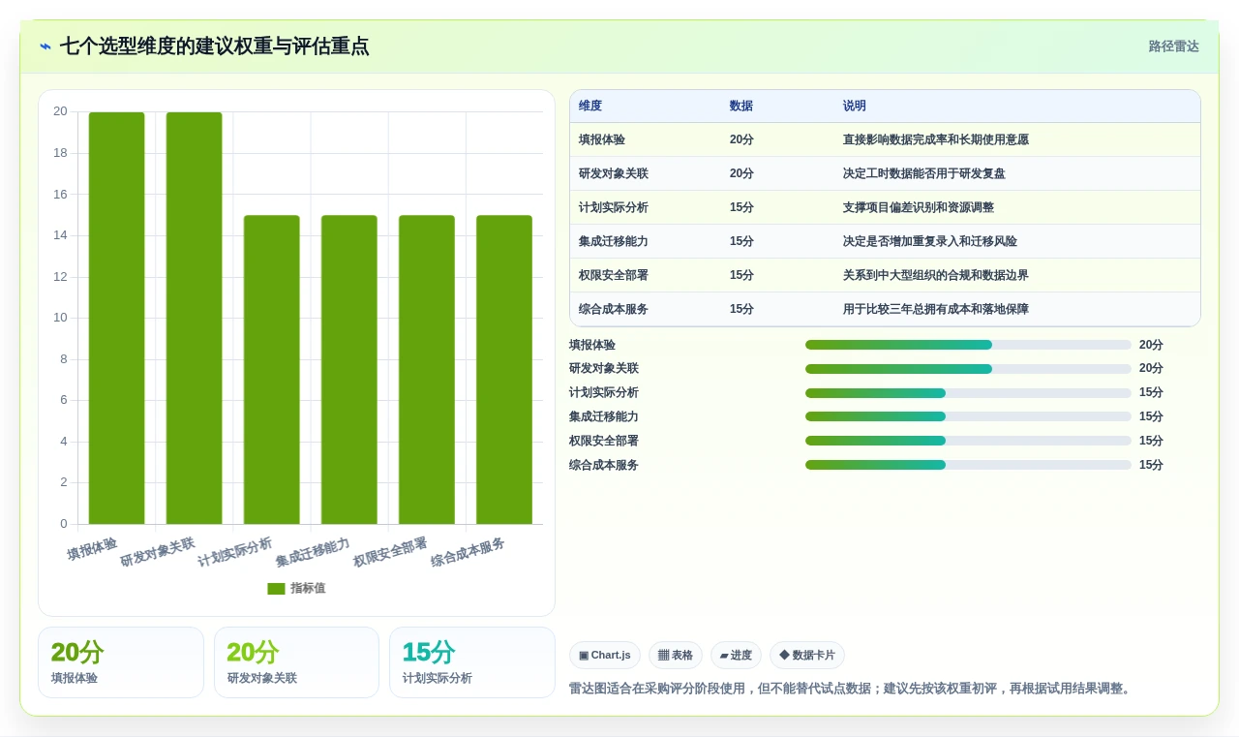Click the 计划实际分析 chart bar

(x=271, y=370)
